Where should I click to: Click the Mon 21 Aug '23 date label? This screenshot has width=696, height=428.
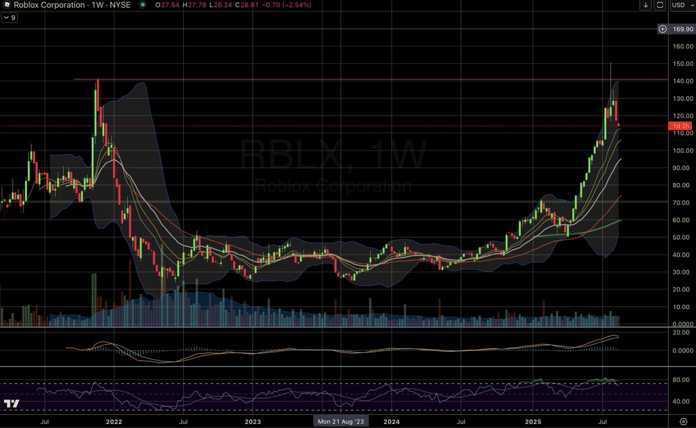[340, 422]
